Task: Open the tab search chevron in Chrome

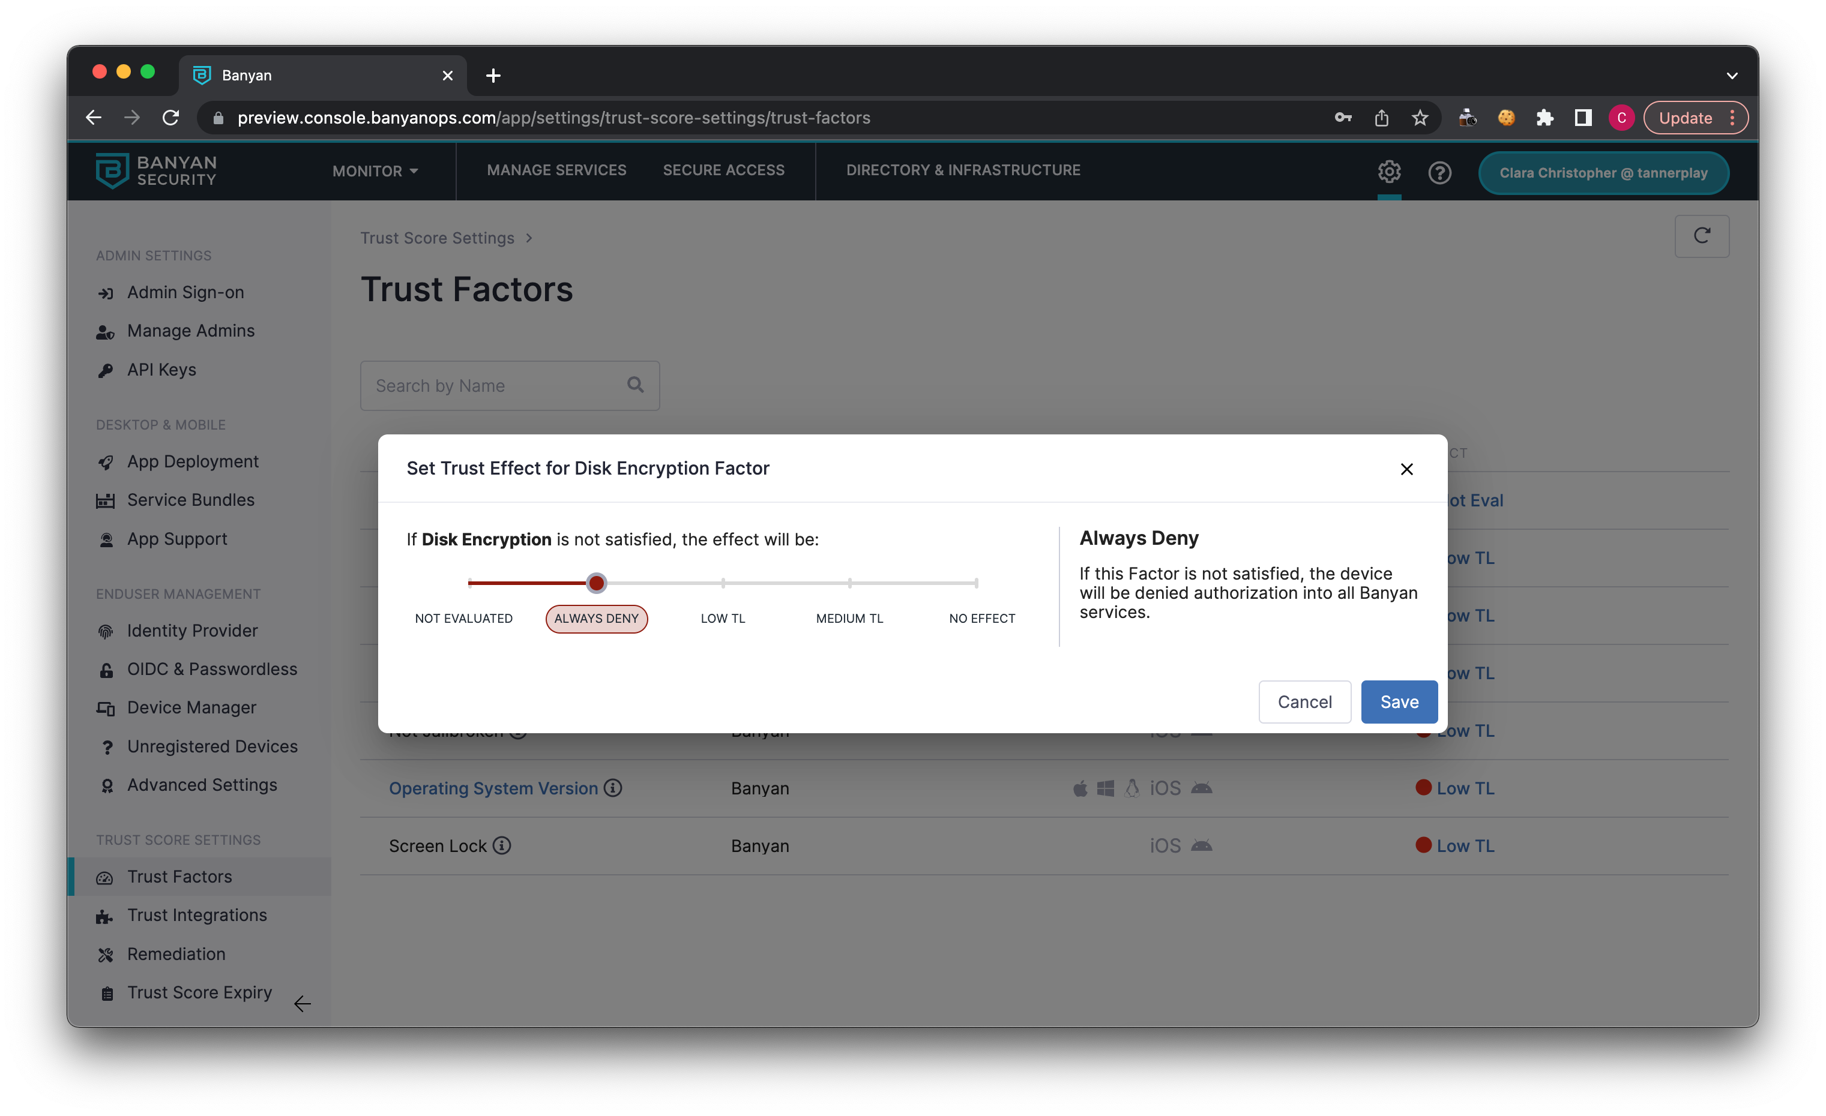Action: click(x=1732, y=76)
